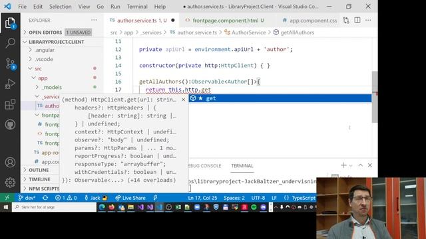Click AuthorService in breadcrumb
This screenshot has width=426, height=239.
(248, 33)
